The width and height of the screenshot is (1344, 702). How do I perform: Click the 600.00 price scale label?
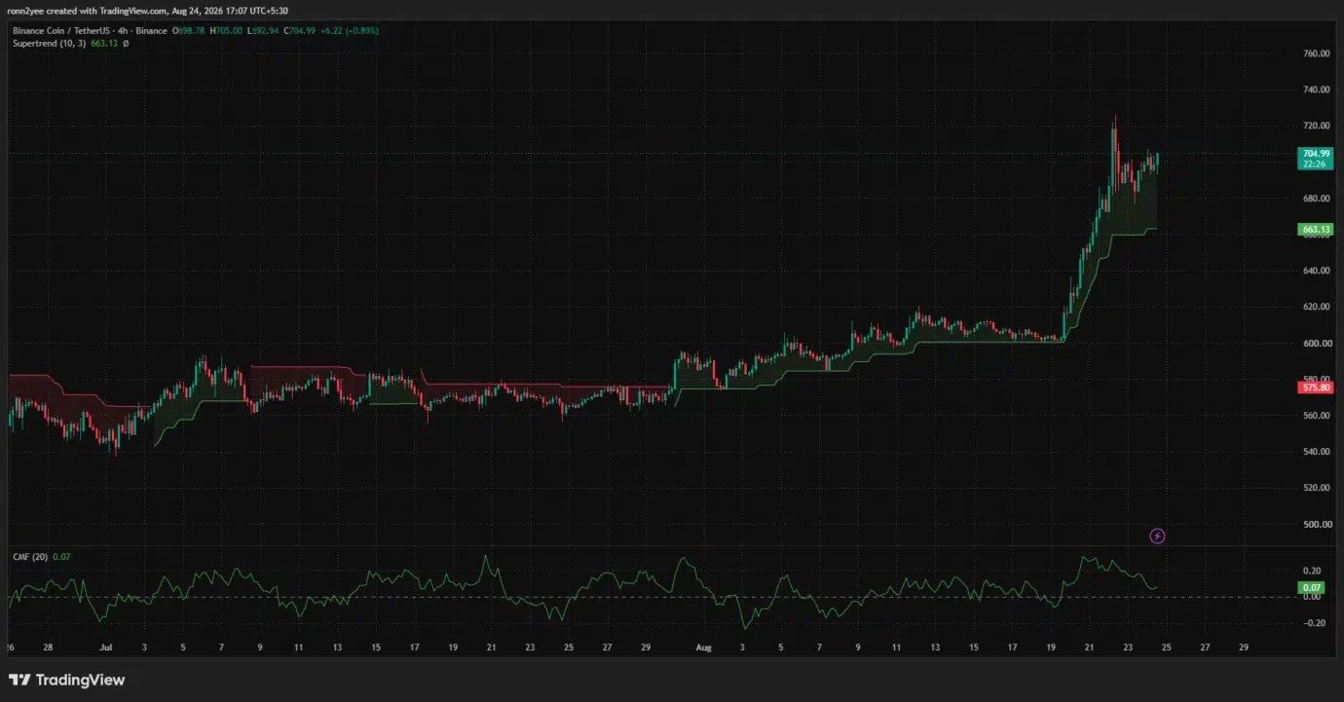click(1316, 344)
